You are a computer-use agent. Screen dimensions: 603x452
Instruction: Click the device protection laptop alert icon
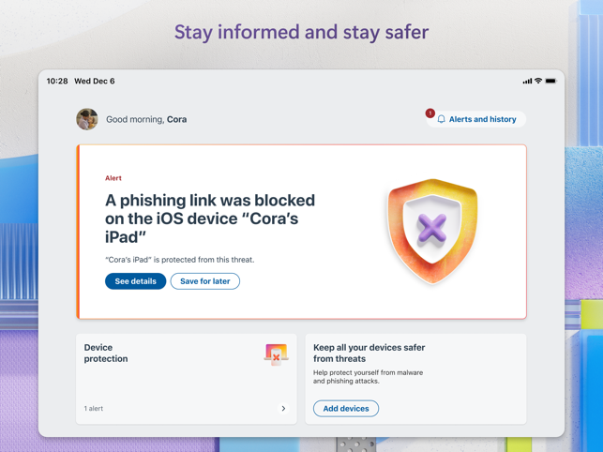coord(276,354)
